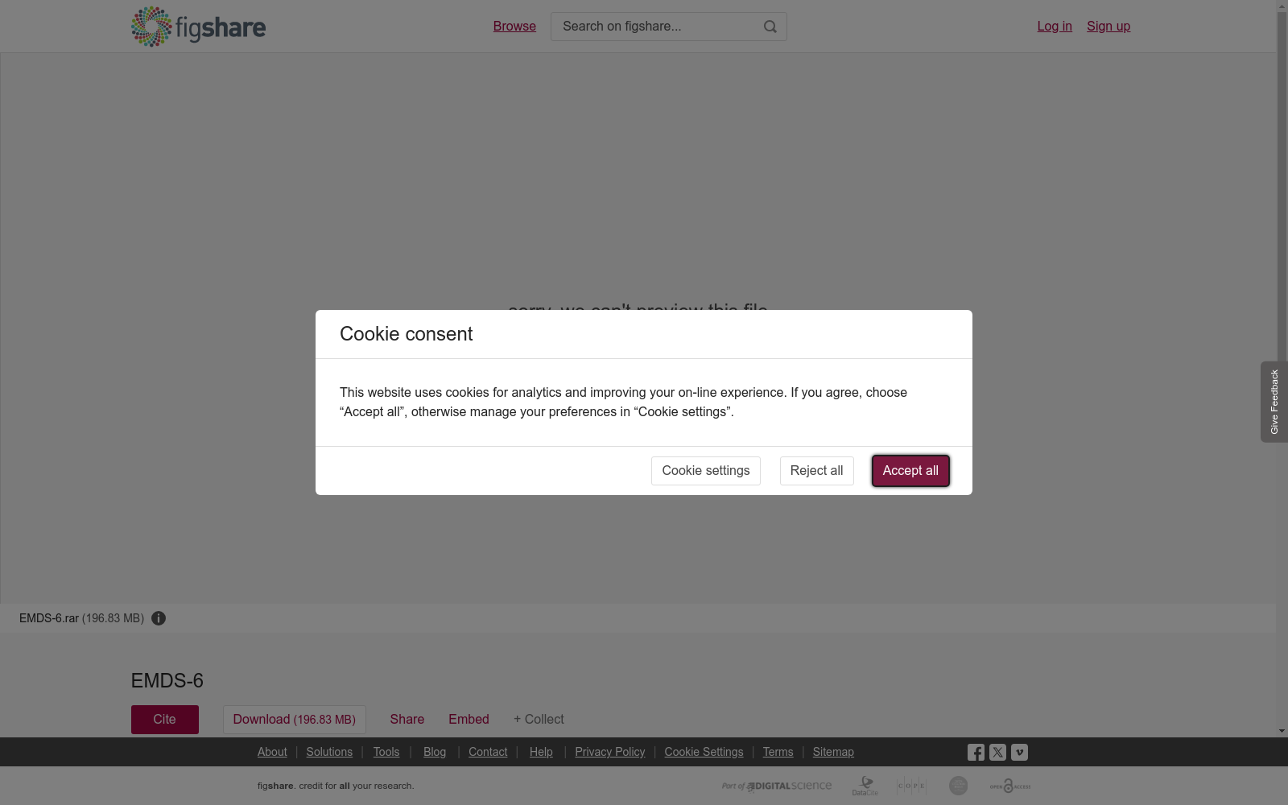Click the Digital Science logo

click(x=777, y=786)
